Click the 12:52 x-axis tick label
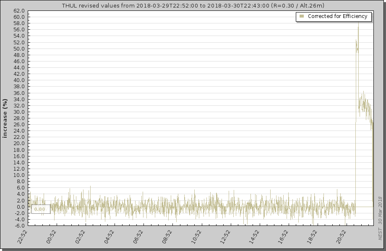386x251 pixels. pyautogui.click(x=225, y=237)
